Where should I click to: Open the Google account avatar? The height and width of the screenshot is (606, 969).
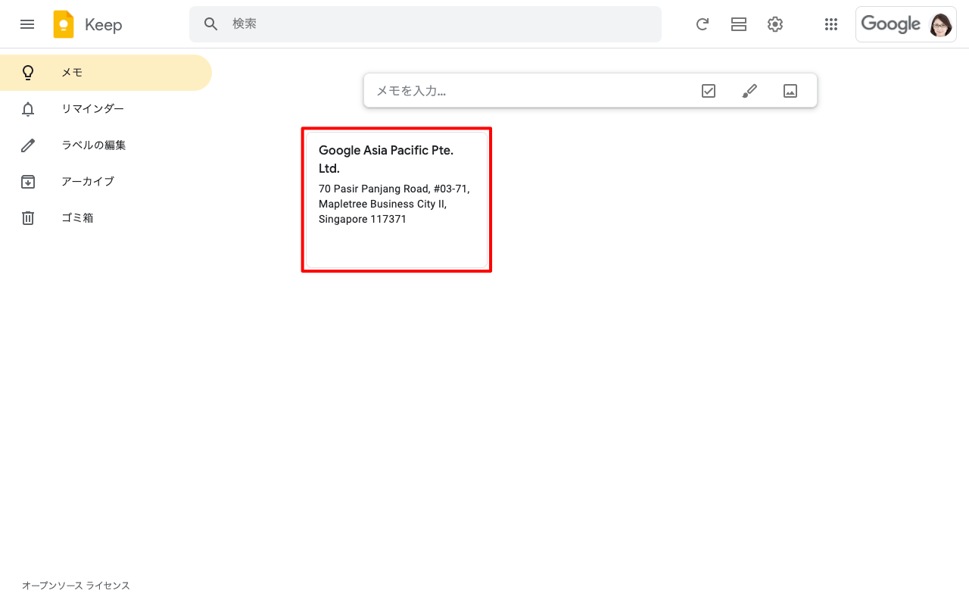point(941,24)
